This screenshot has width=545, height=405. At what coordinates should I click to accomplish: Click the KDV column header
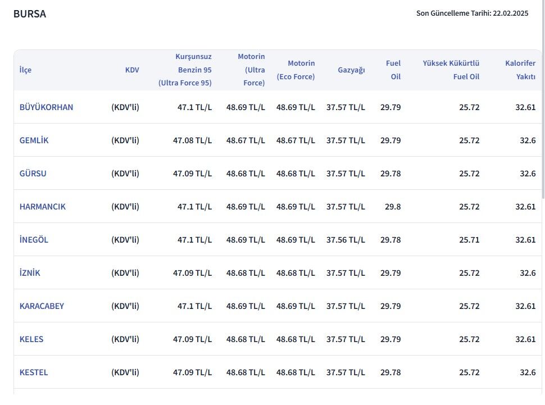[x=132, y=70]
